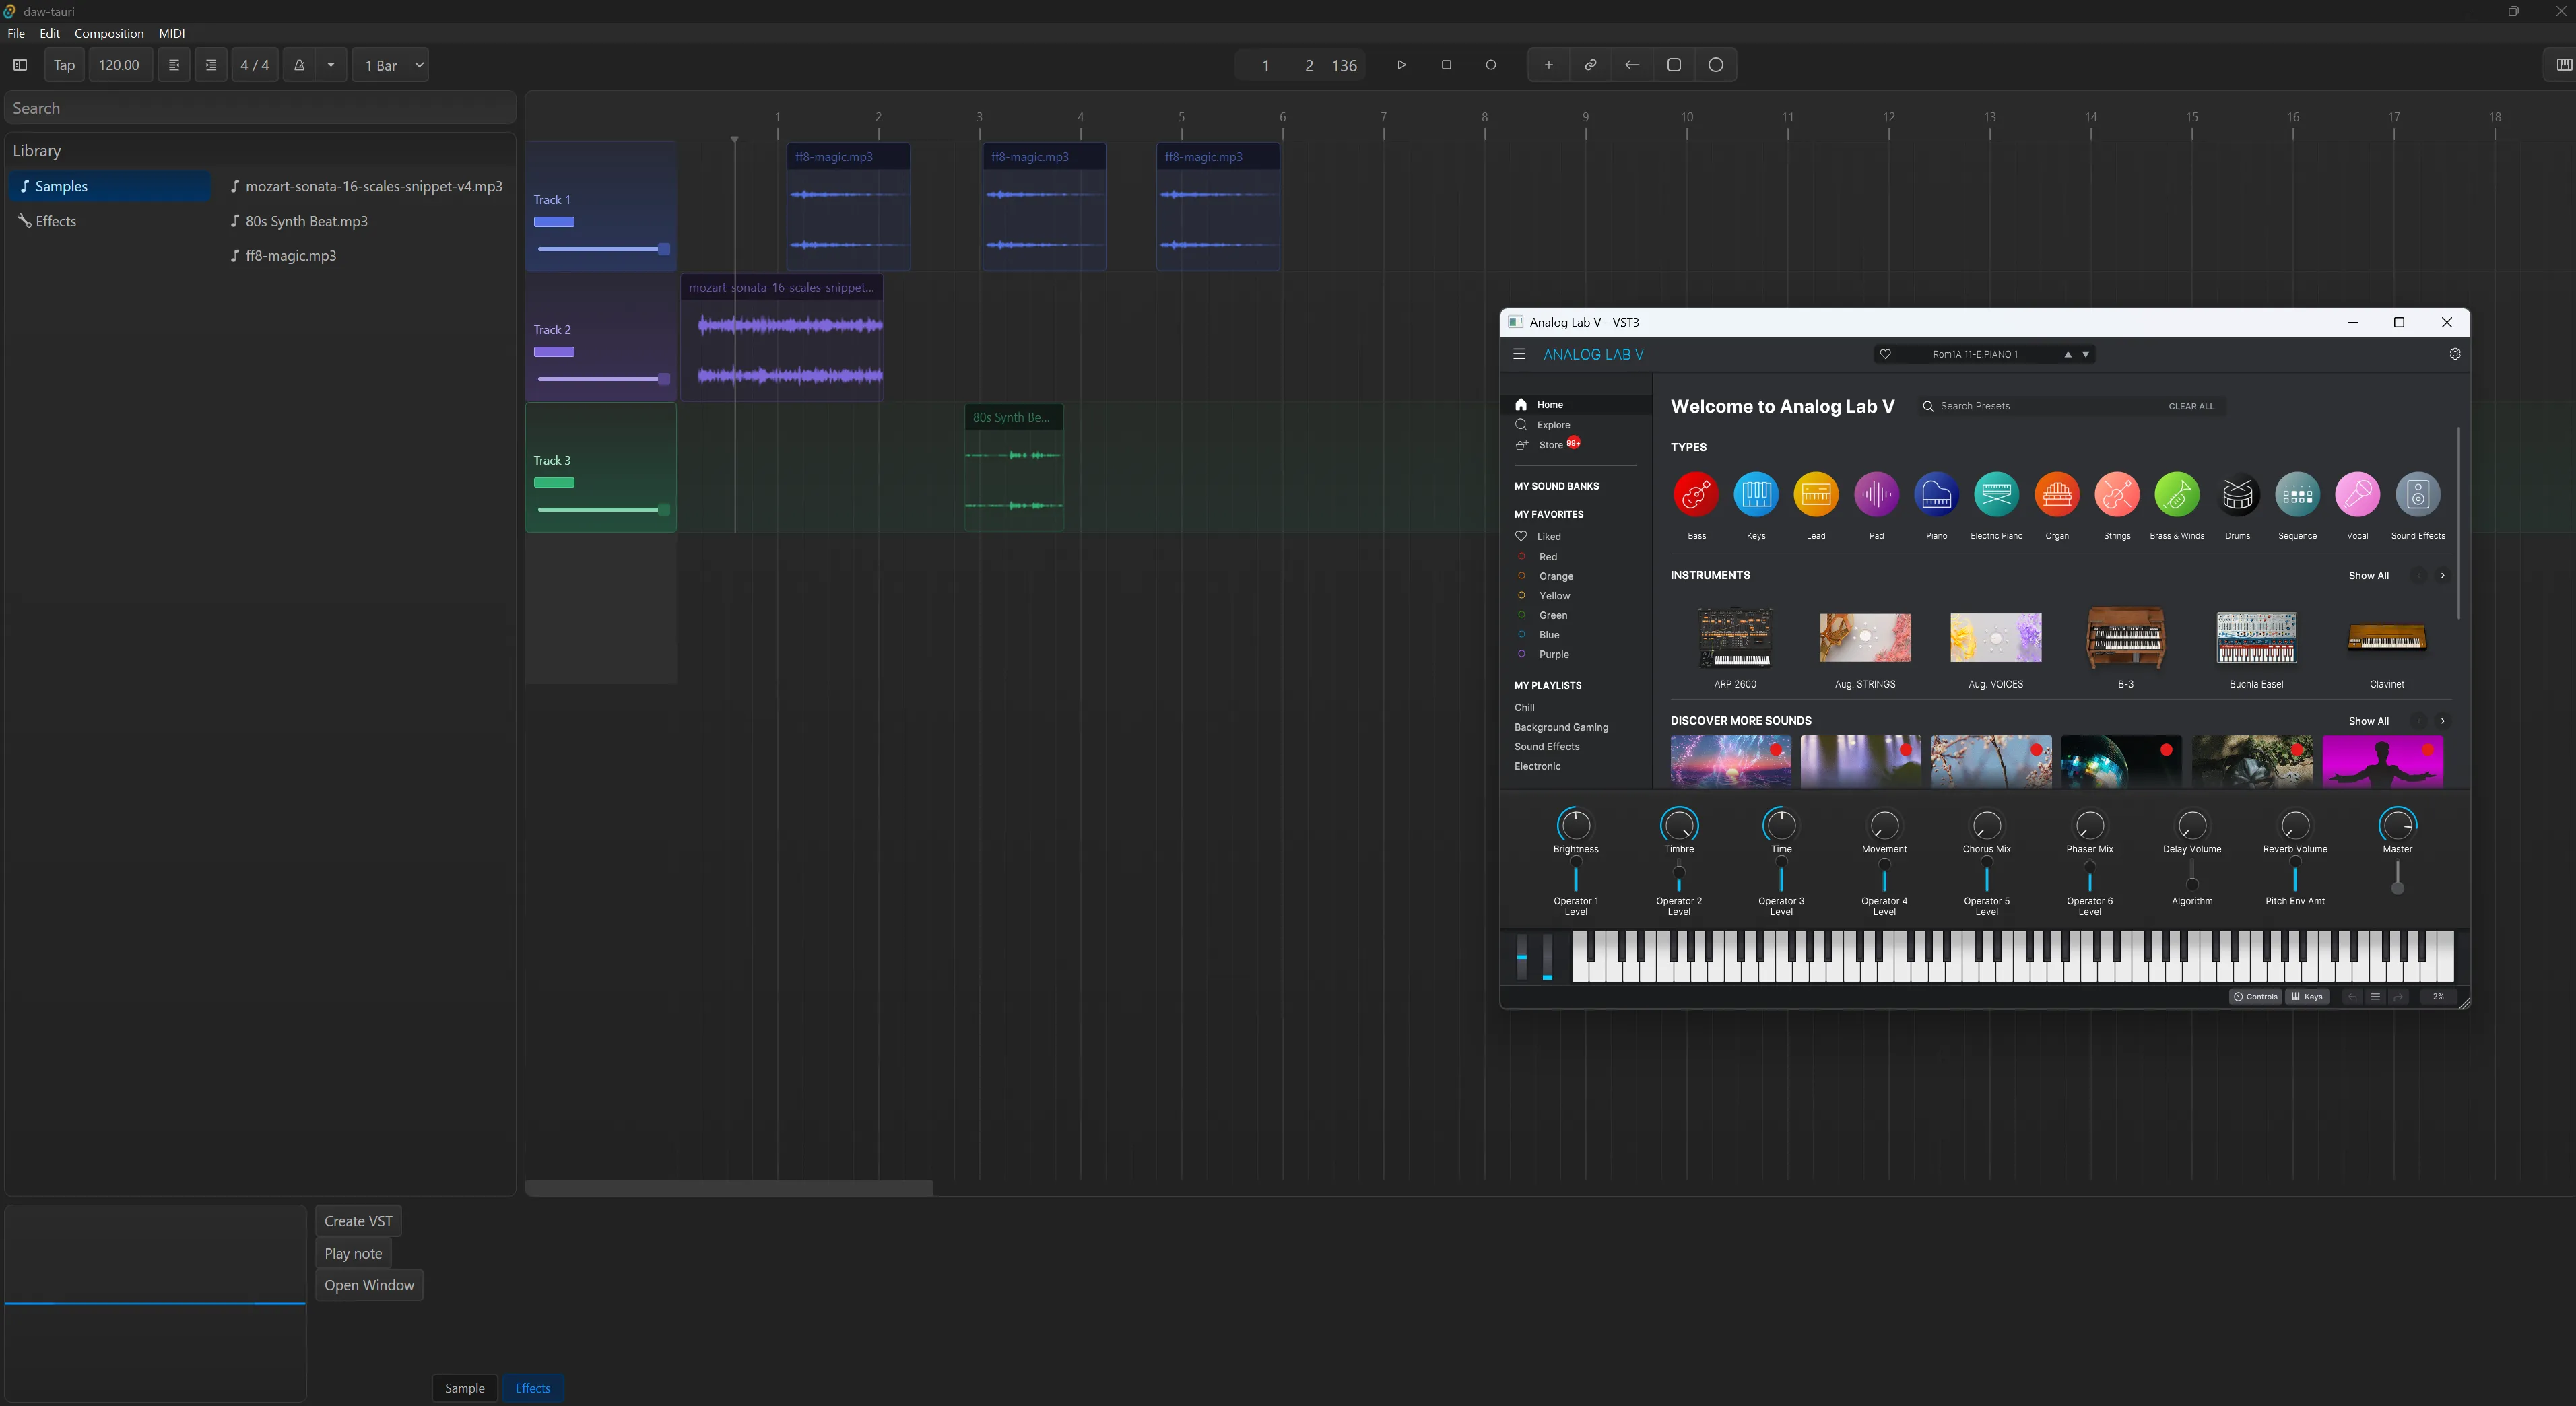Screen dimensions: 2576x1406
Task: Select ff8-magic.mp3 in the samples list
Action: pyautogui.click(x=284, y=256)
